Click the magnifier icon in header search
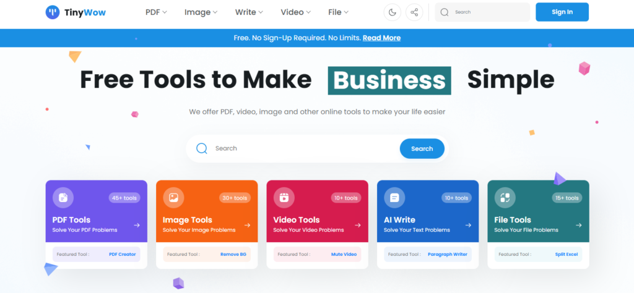634x293 pixels. 445,12
